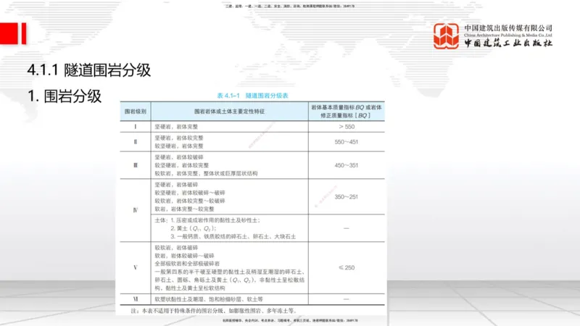Click the line 3. 一般钙质、铁质胶结的碎石土
580x326 pixels.
233,237
